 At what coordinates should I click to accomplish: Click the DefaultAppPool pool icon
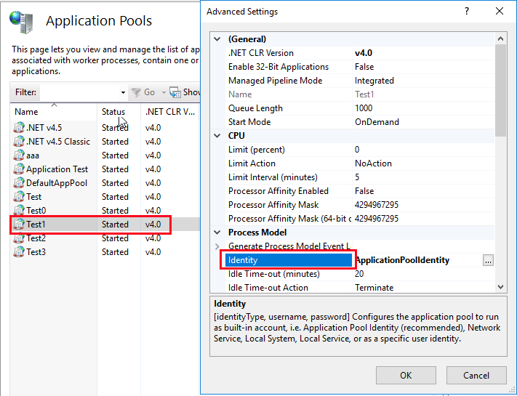tap(19, 183)
